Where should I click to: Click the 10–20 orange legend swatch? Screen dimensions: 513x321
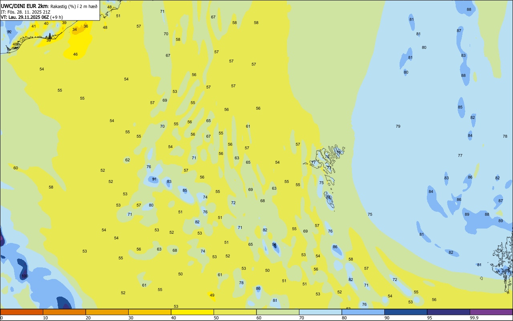[64, 312]
